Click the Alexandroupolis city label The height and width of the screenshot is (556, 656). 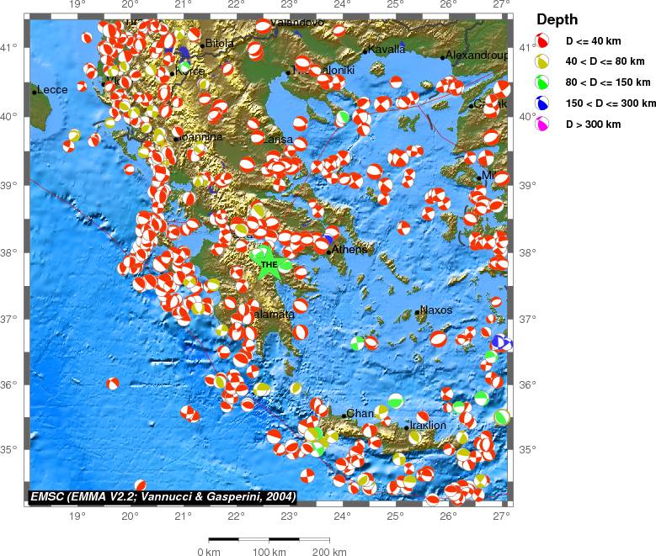[477, 56]
